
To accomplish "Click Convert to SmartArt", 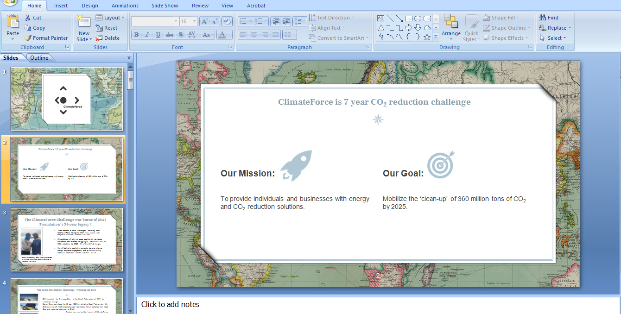I will pyautogui.click(x=339, y=38).
